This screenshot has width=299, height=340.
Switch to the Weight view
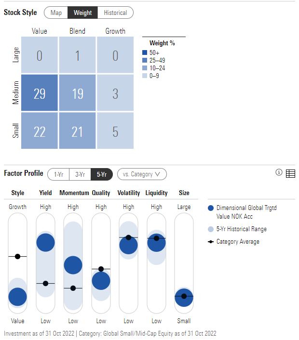[x=83, y=13]
